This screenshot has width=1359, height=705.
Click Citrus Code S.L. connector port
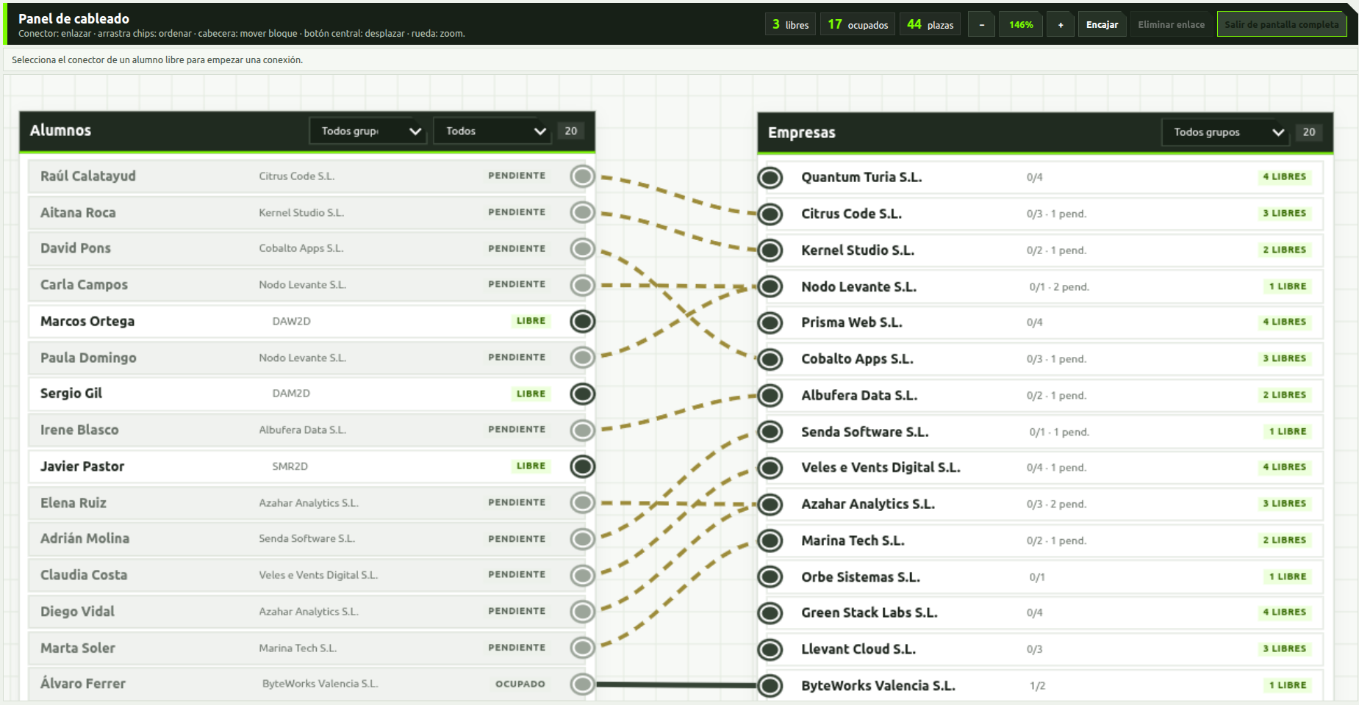click(770, 214)
